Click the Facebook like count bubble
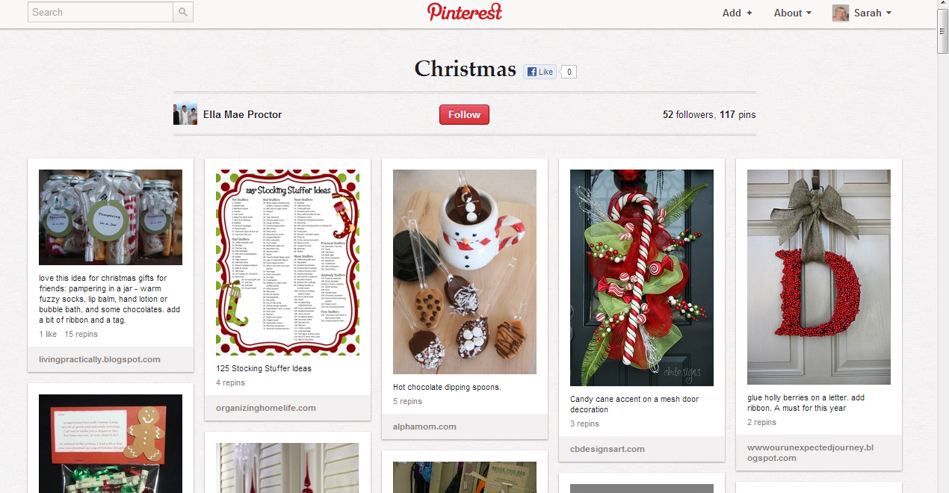The width and height of the screenshot is (949, 493). [569, 72]
